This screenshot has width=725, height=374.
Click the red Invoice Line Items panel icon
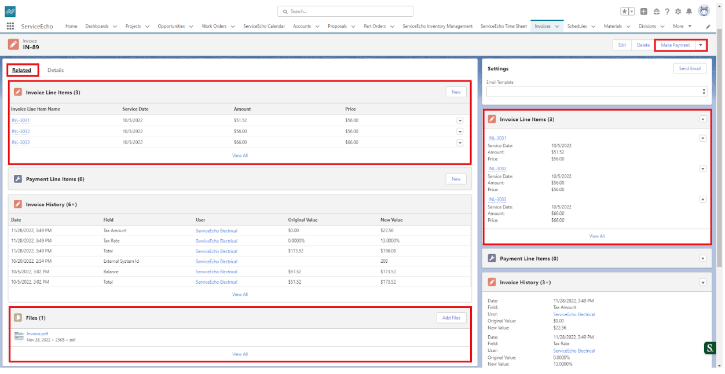[18, 91]
